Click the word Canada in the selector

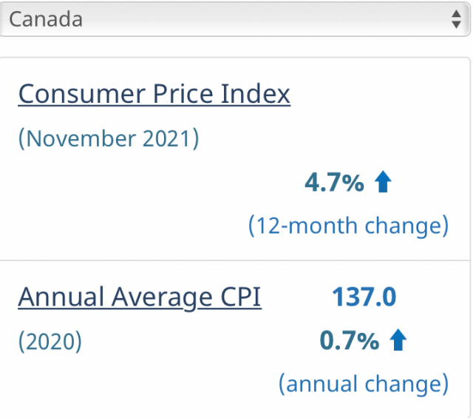46,18
